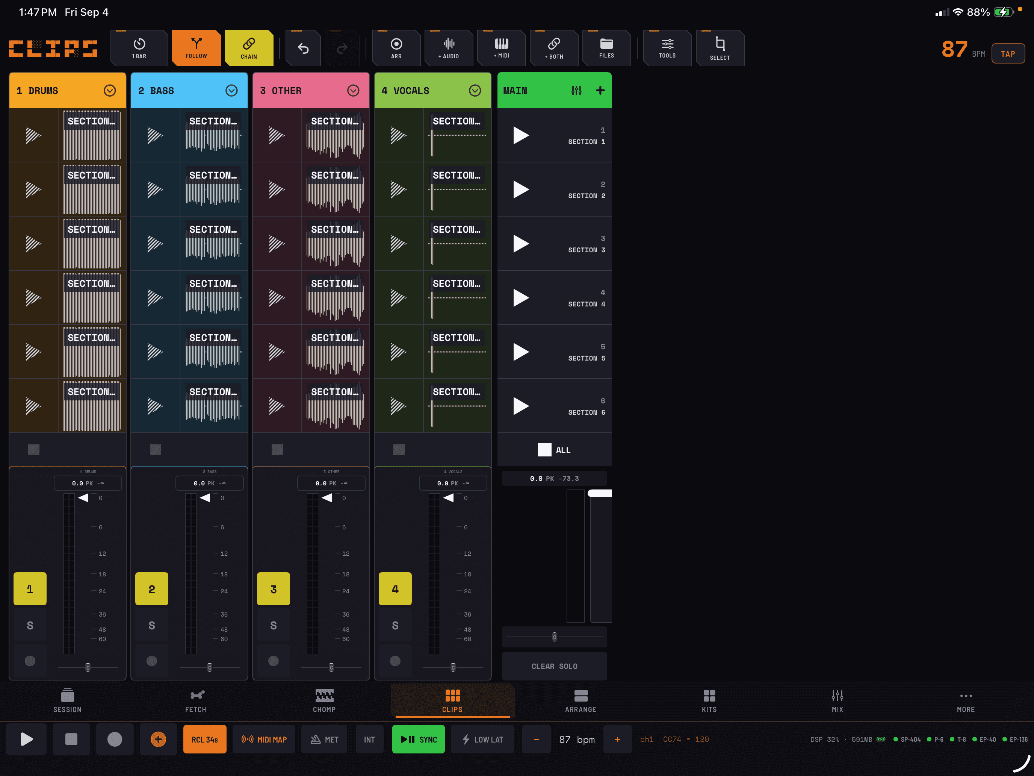1034x776 pixels.
Task: Play first Drums clip in row one
Action: [x=34, y=136]
